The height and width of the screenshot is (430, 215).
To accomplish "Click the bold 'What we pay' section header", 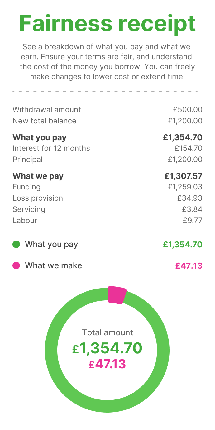I will click(38, 176).
